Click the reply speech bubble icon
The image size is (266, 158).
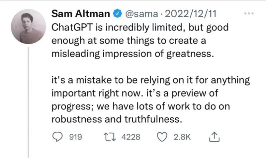58,137
